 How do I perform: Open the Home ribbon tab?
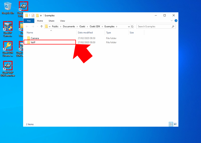(x=40, y=21)
